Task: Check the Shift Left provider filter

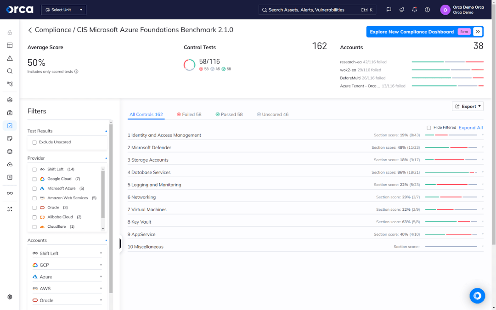Action: tap(34, 169)
